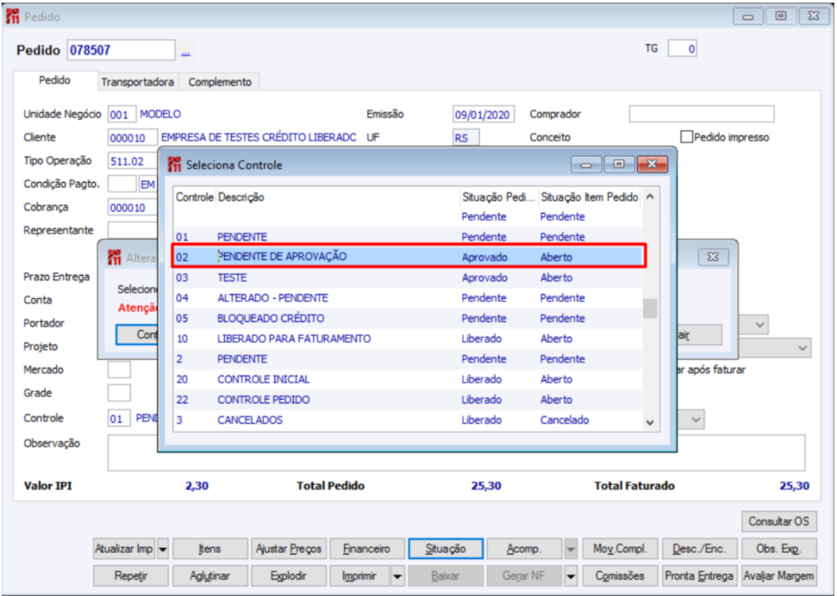Viewport: 837px width, 596px height.
Task: Select row 22 CONTROLE PEDIDO
Action: click(409, 400)
